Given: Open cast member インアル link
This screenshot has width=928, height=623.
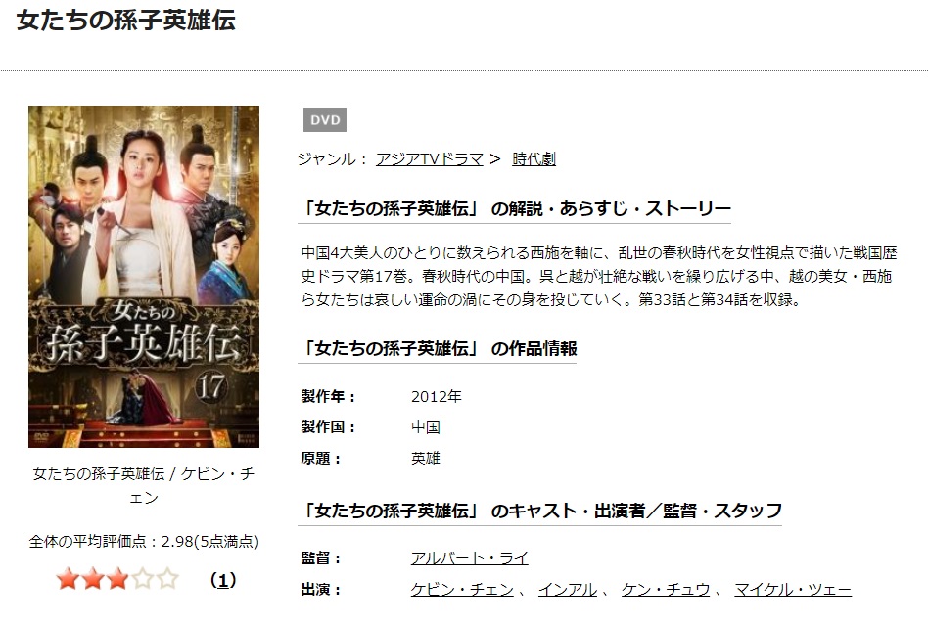Looking at the screenshot, I should coord(568,590).
